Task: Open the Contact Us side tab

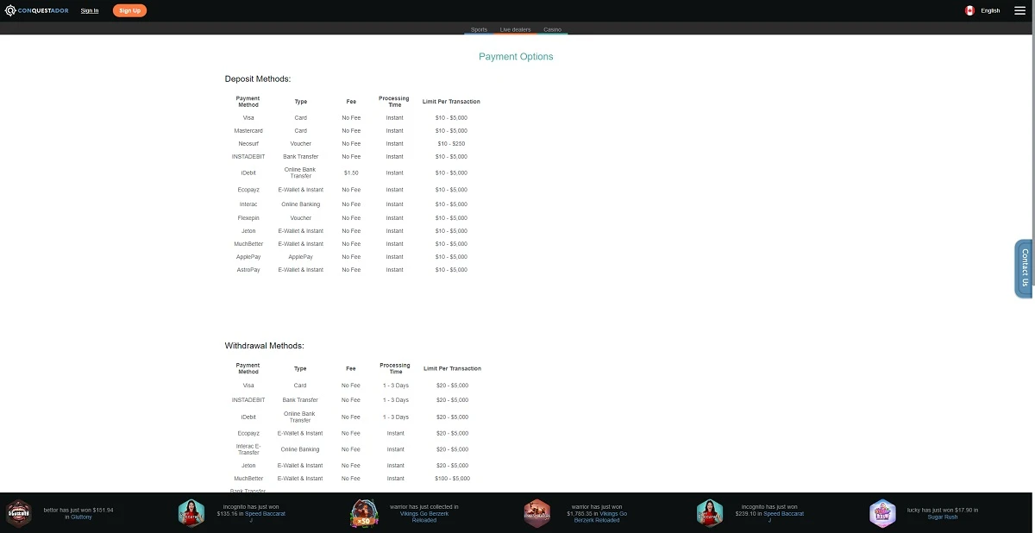Action: pos(1024,268)
